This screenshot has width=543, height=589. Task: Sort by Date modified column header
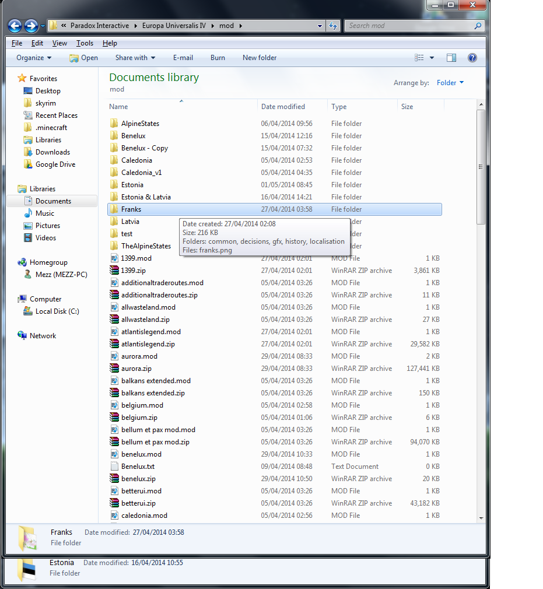[x=283, y=107]
